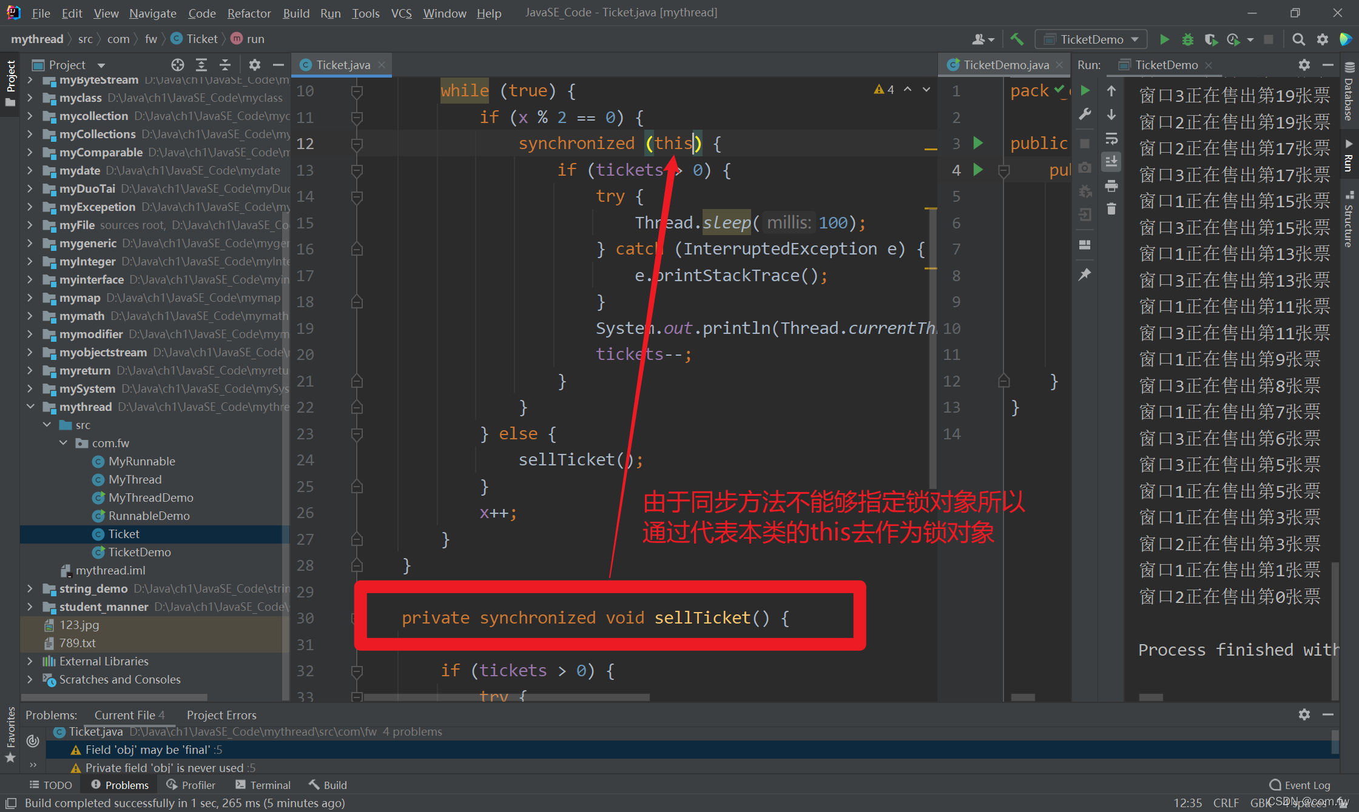The image size is (1359, 812).
Task: Switch to the TicketDemo.java editor tab
Action: point(1005,65)
